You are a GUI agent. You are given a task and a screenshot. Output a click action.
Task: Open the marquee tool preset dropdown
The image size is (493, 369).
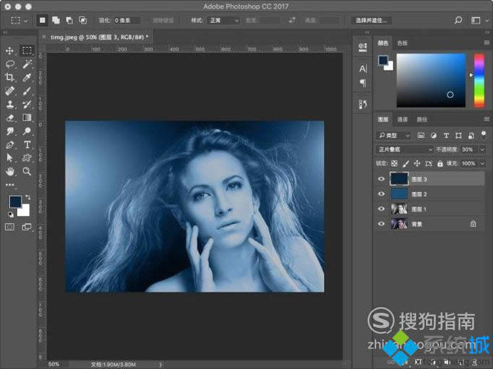26,21
